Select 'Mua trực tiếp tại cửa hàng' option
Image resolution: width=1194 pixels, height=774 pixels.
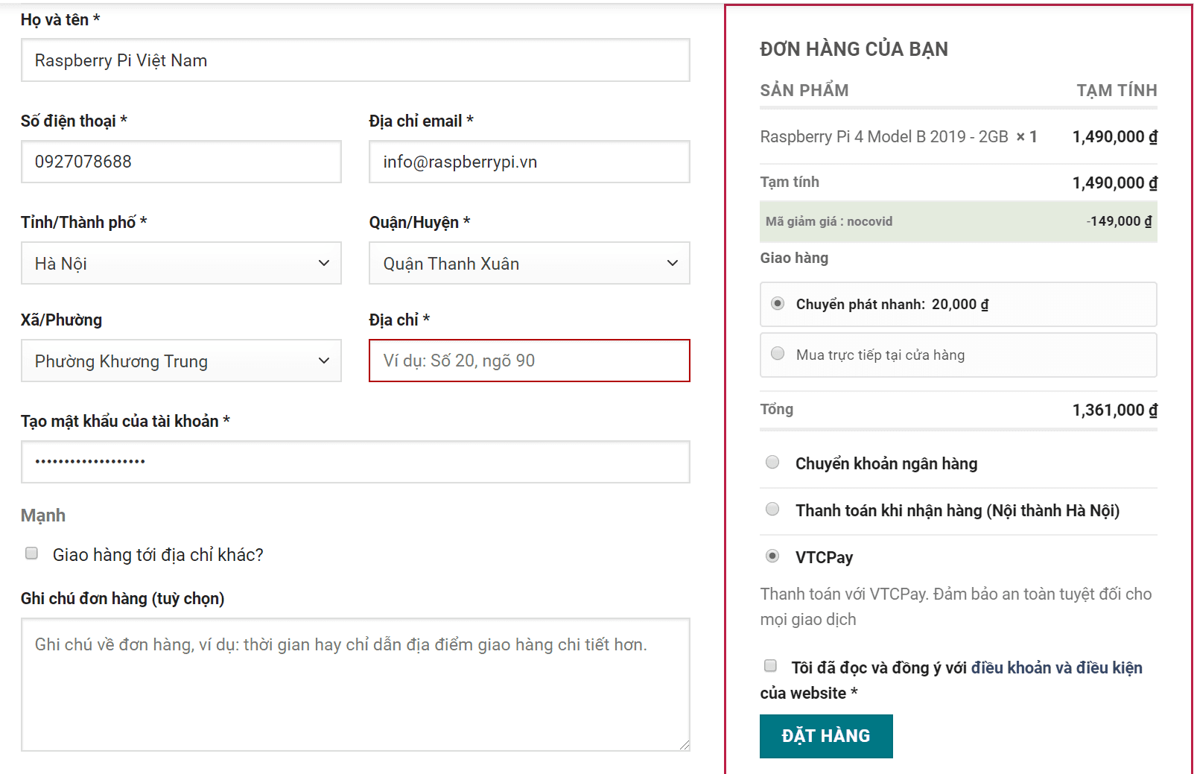(x=778, y=354)
